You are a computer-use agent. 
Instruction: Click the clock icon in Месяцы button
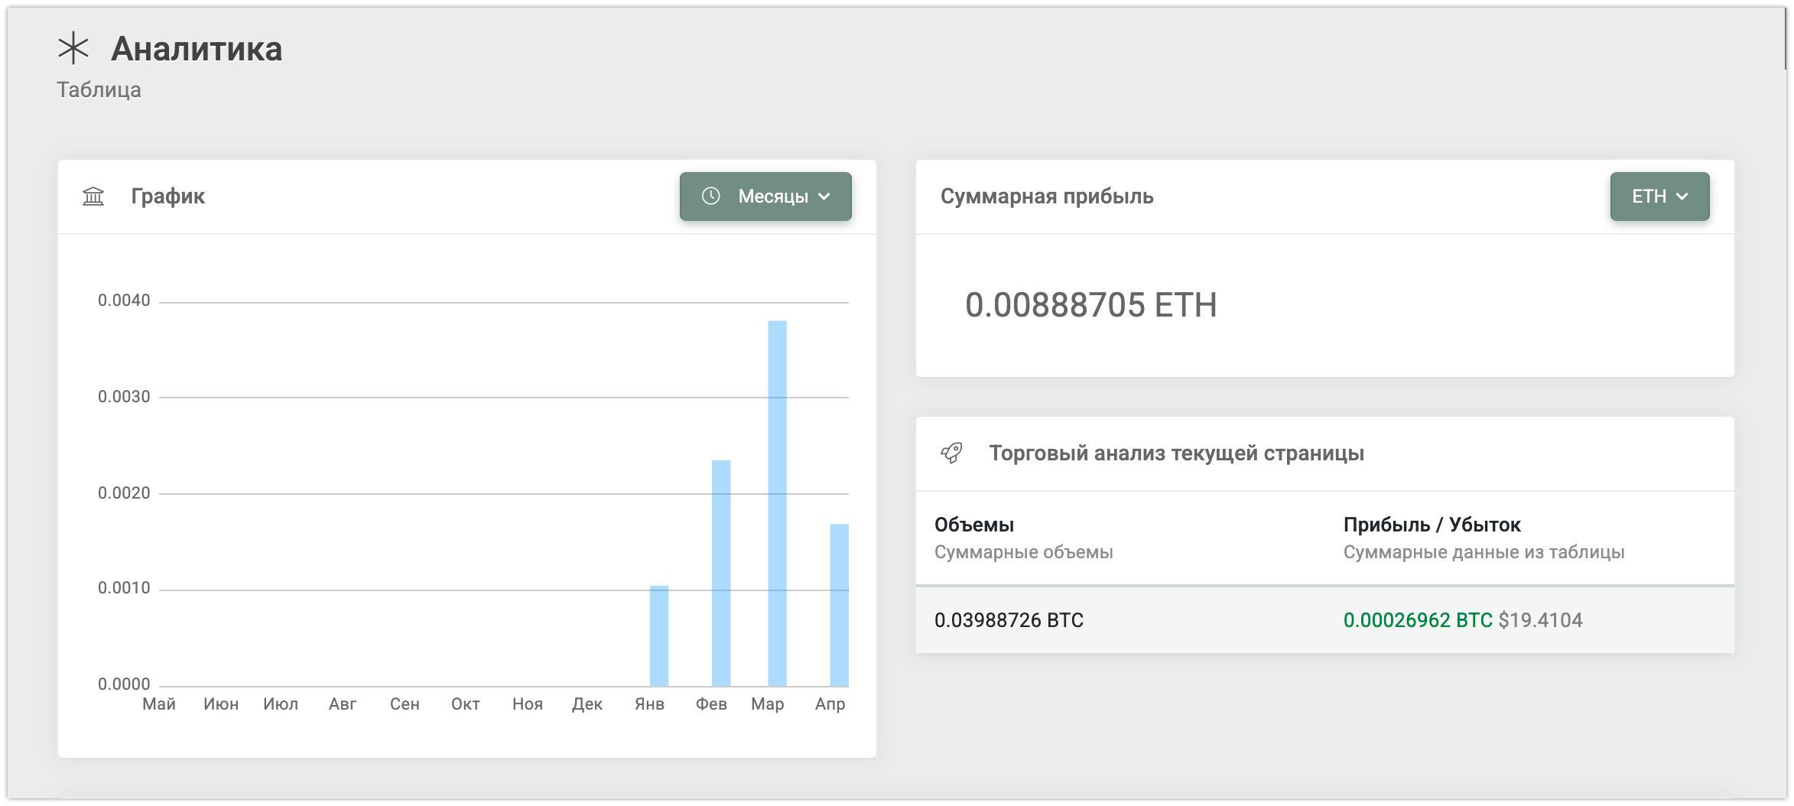coord(710,197)
